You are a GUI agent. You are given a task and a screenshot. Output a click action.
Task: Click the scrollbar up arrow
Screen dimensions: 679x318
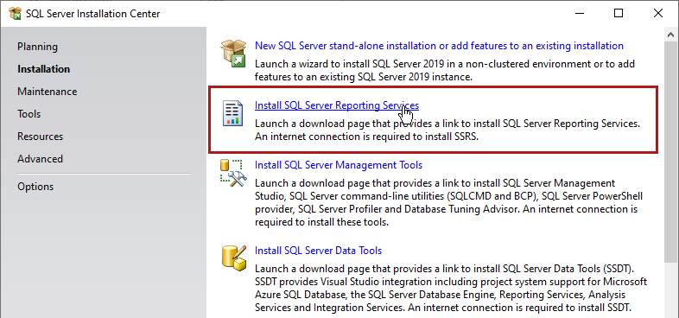point(671,35)
